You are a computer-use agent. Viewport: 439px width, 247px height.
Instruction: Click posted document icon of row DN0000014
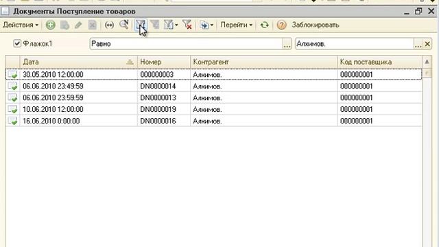point(12,86)
